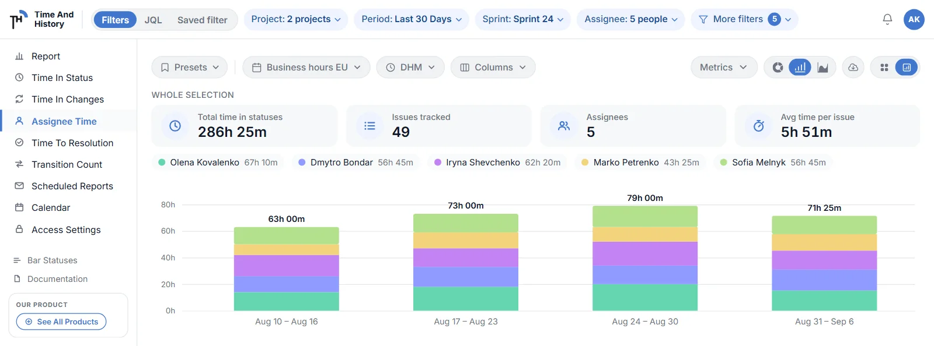Open the Documentation link
Screen dimensions: 934x346
(x=57, y=279)
